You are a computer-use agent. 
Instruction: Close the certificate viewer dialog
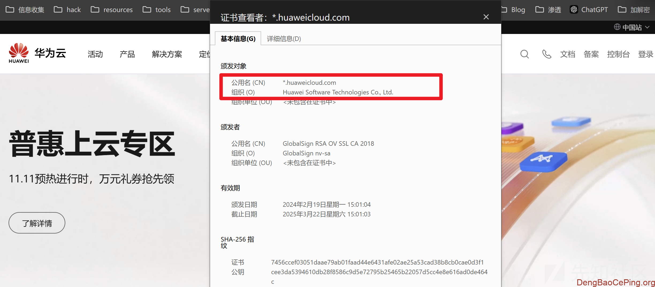[486, 17]
